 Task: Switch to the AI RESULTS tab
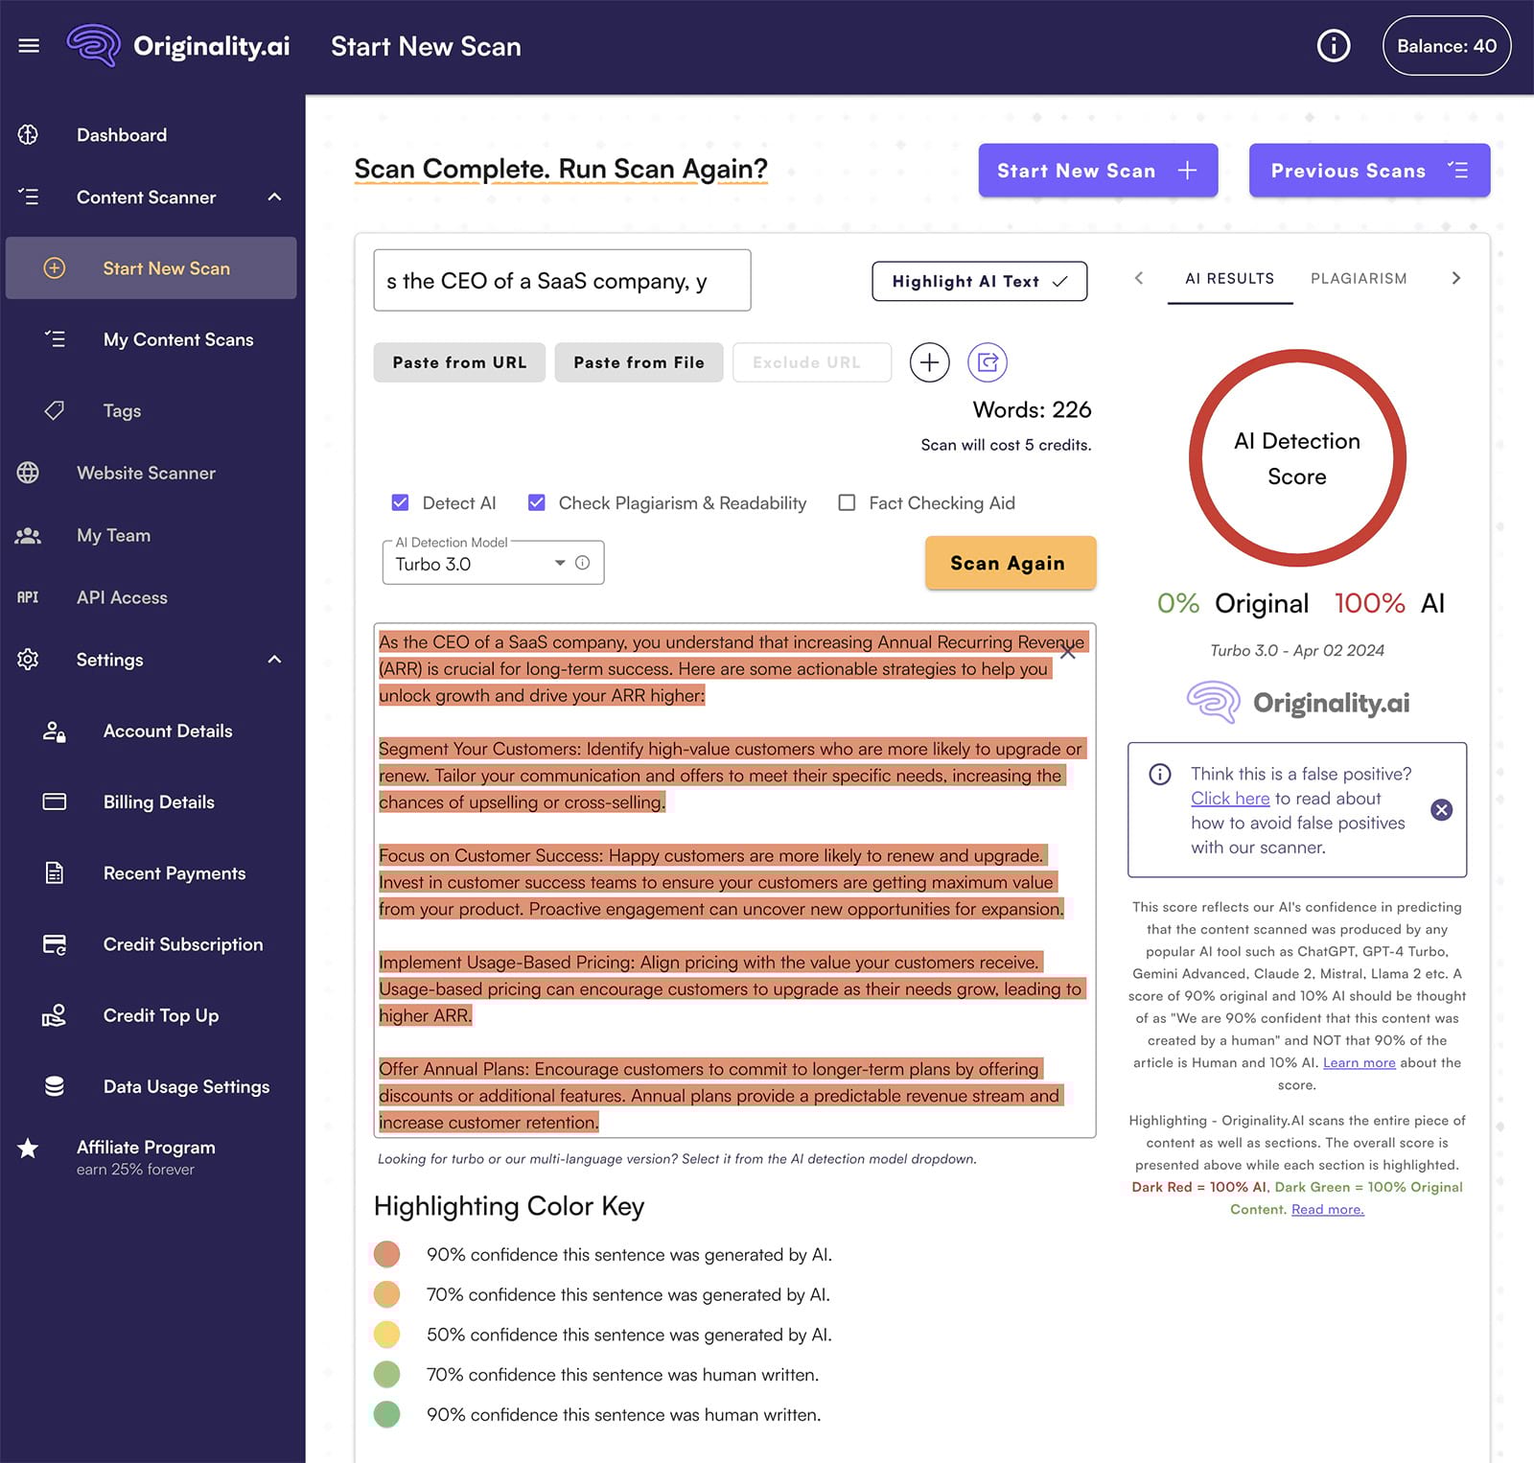click(x=1229, y=278)
